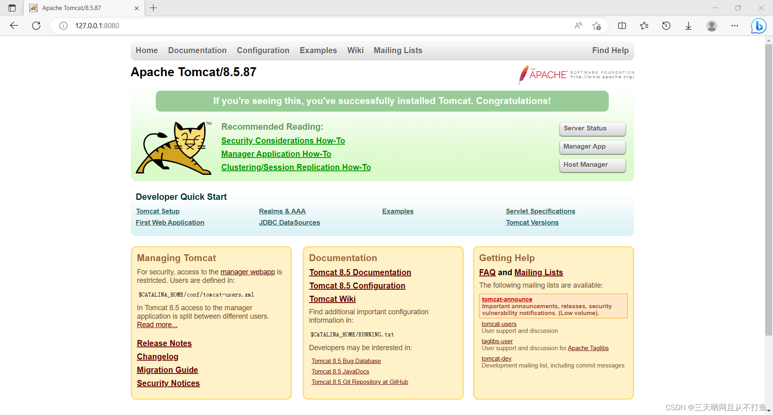
Task: Open Tomcat 8.5 Configuration link
Action: [357, 286]
